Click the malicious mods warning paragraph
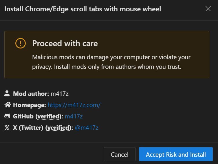Image resolution: width=218 pixels, height=164 pixels. [111, 62]
